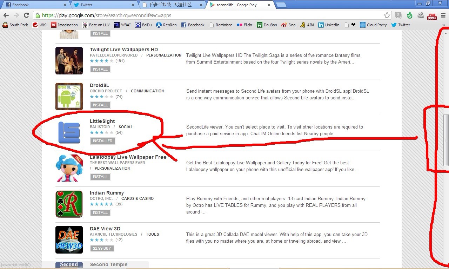Open the SOCIAL category link
449x269 pixels.
126,127
